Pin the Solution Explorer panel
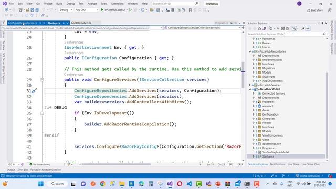The width and height of the screenshot is (336, 189). 322,23
